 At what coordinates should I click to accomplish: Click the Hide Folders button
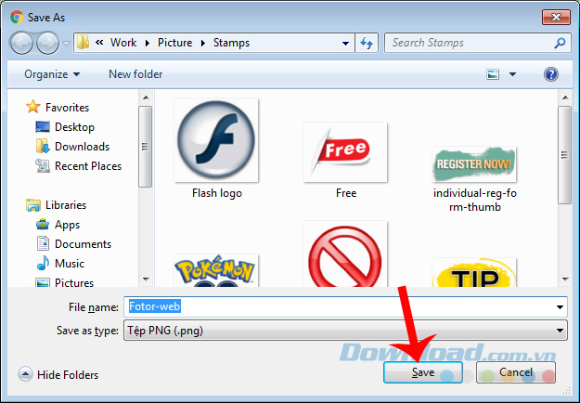[58, 375]
